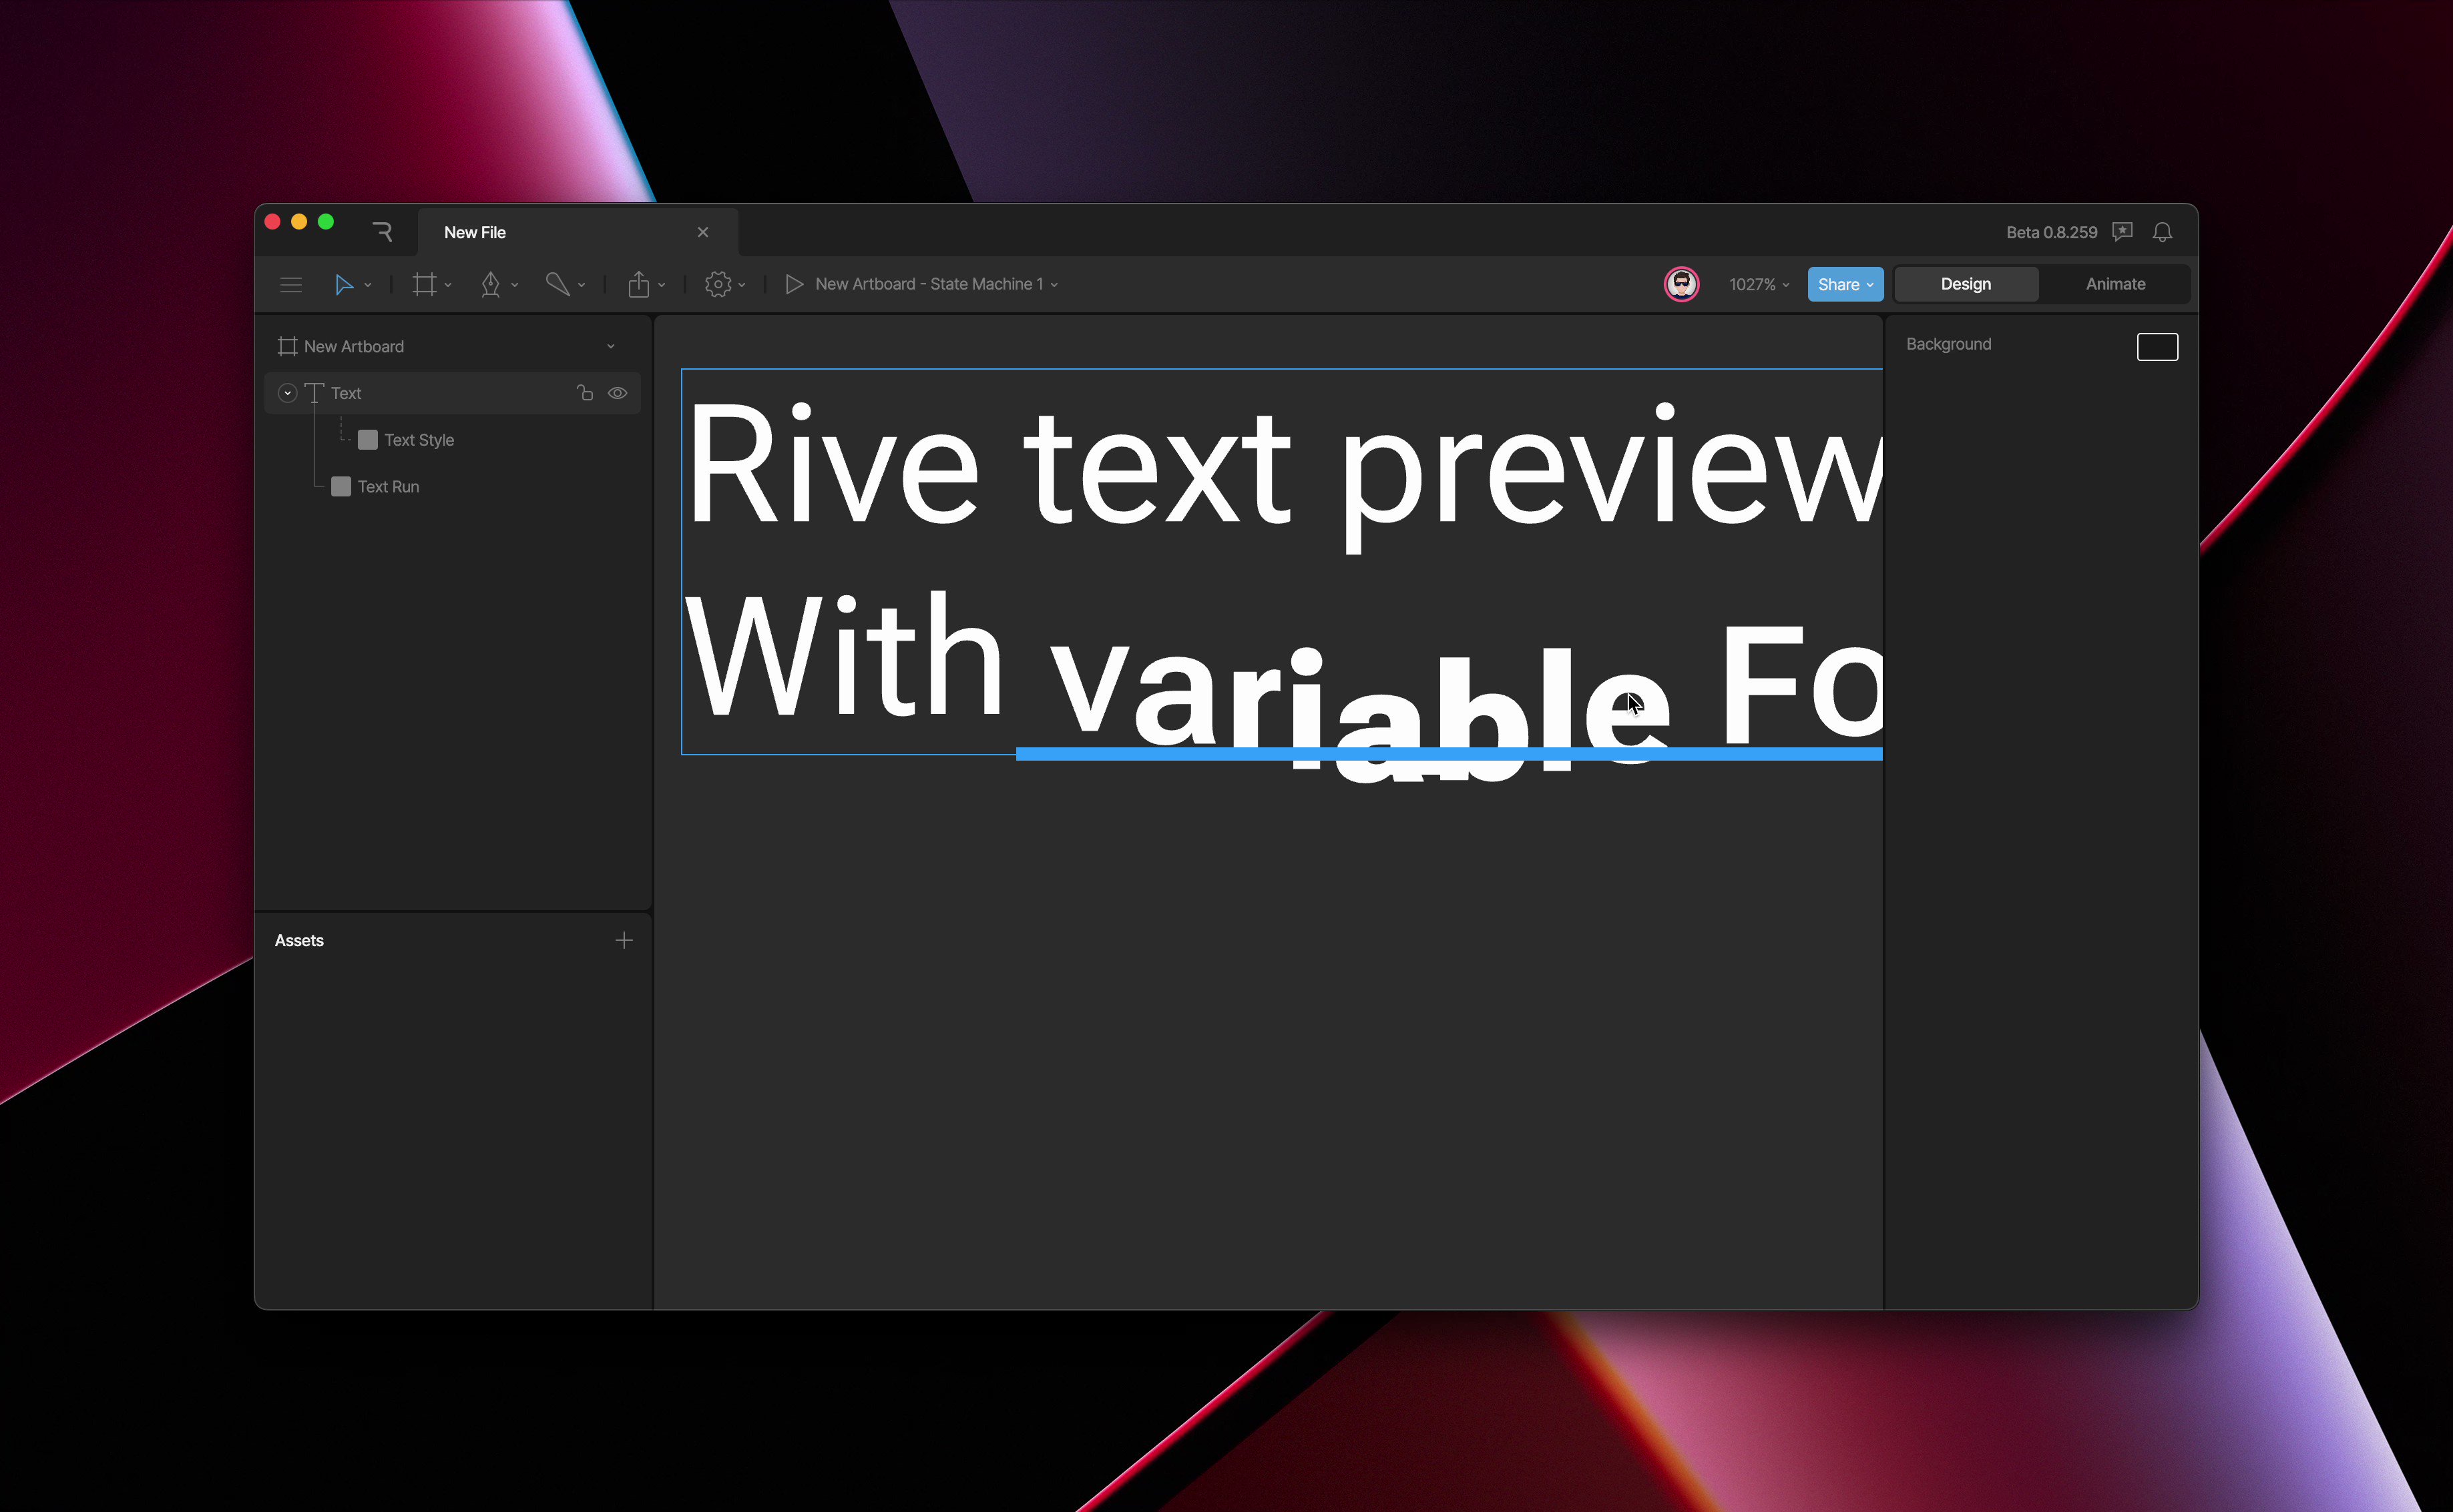Image resolution: width=2453 pixels, height=1512 pixels.
Task: Collapse the Text layer tree
Action: [287, 393]
